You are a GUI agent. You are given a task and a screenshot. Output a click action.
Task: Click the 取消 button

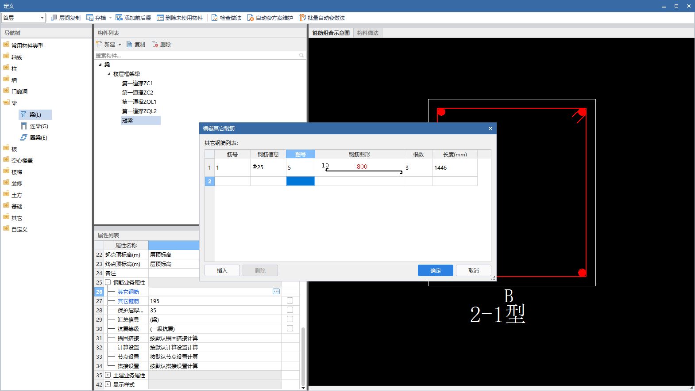coord(474,270)
